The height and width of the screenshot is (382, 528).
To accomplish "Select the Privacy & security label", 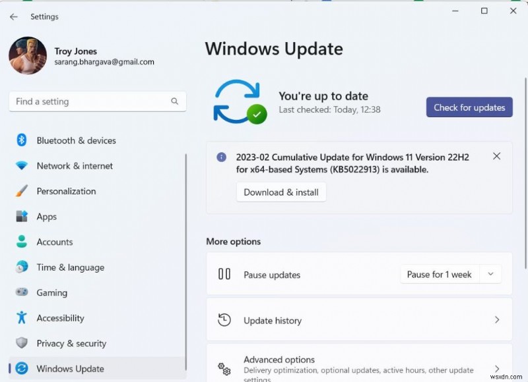I will point(71,343).
